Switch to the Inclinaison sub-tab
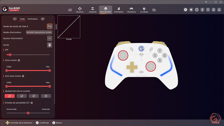This screenshot has height=126, width=224. [33, 19]
